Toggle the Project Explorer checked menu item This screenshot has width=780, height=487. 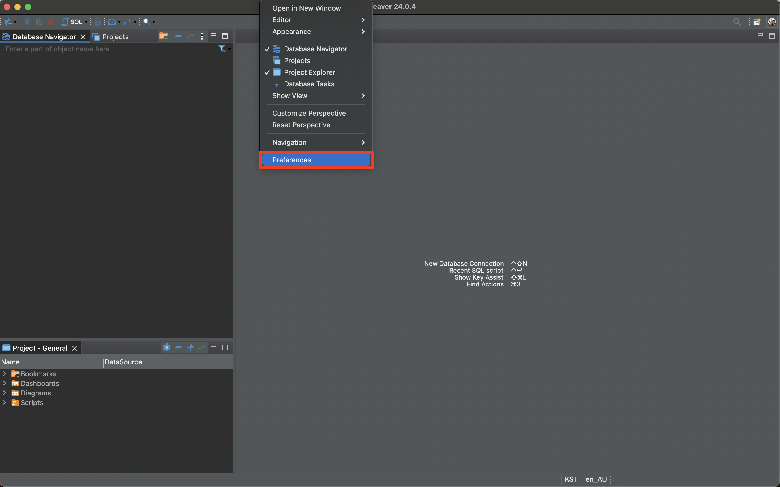(x=309, y=72)
